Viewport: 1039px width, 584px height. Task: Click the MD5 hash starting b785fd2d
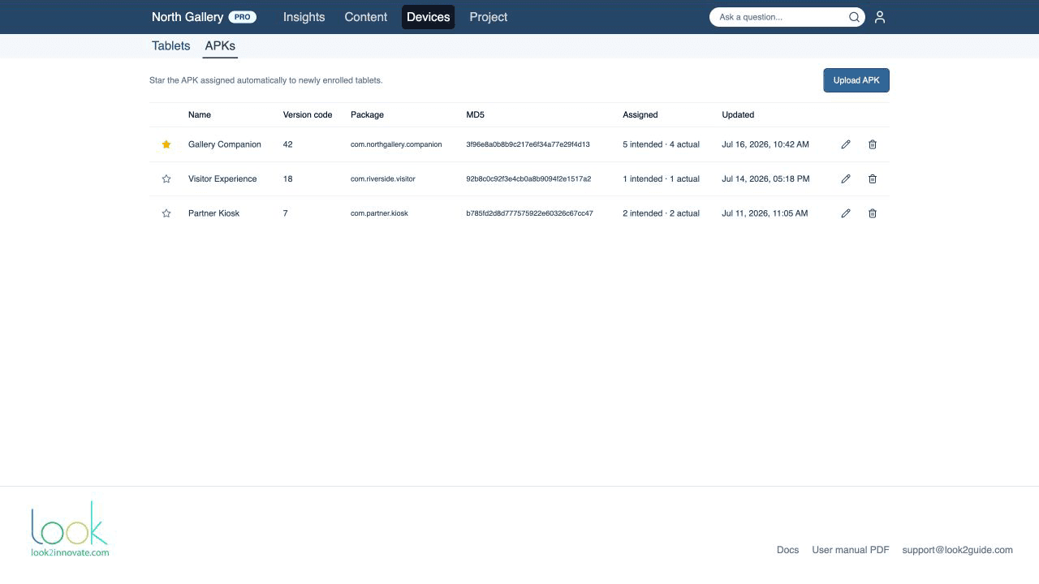click(529, 213)
